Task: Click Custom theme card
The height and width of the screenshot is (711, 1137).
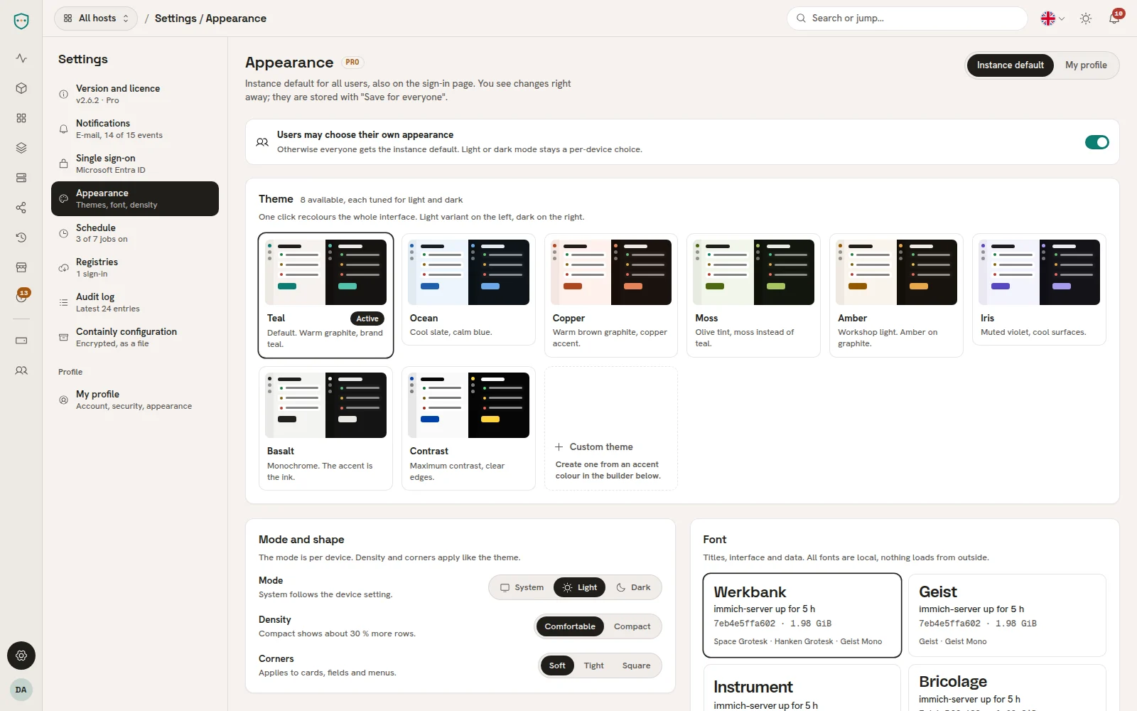Action: [x=611, y=429]
